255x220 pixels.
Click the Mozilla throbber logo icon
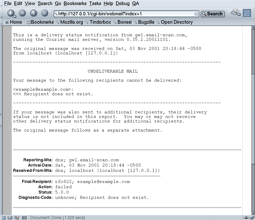tap(247, 13)
